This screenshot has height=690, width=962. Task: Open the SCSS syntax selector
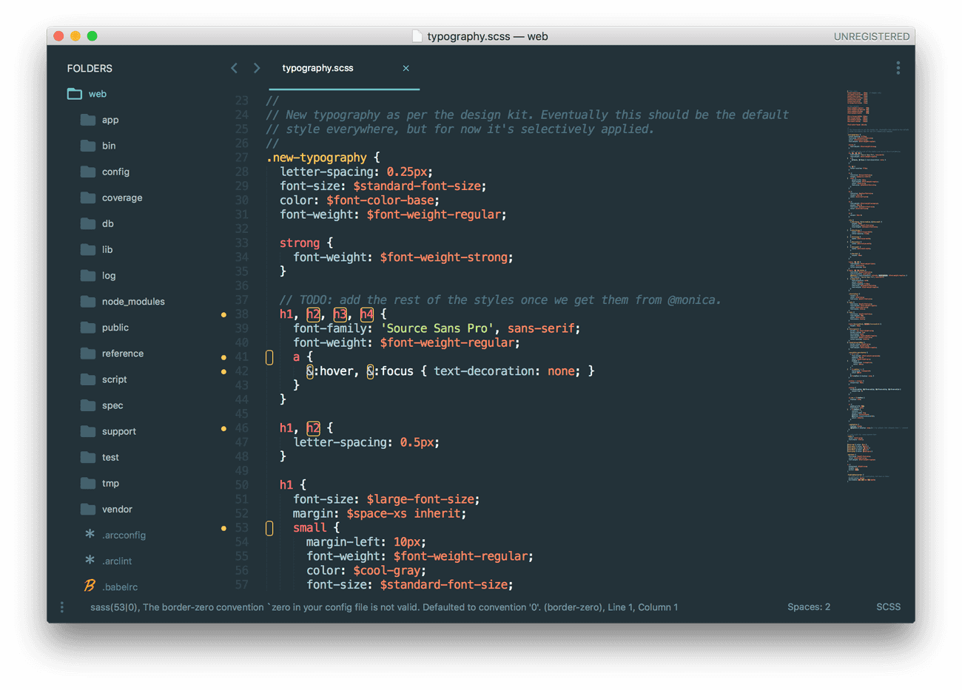888,606
